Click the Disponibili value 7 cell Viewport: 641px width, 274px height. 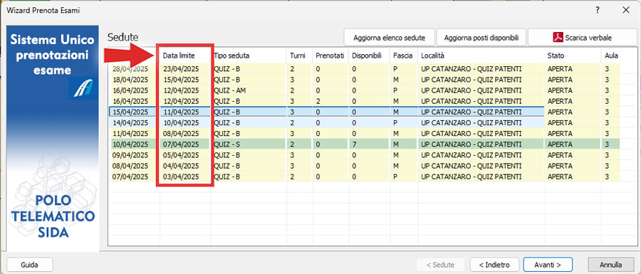[370, 144]
